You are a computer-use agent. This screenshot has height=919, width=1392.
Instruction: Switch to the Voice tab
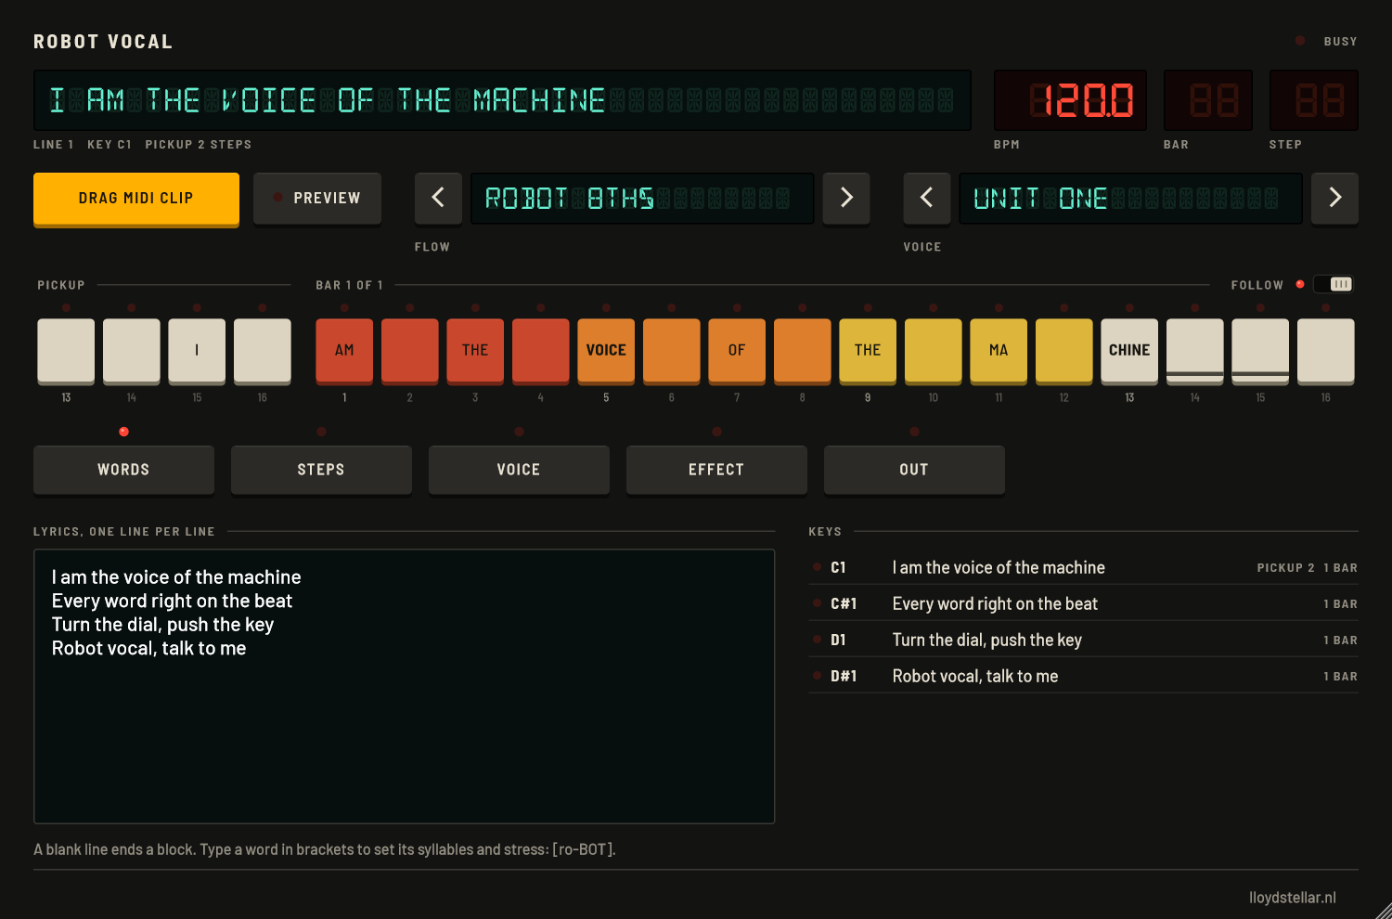click(x=519, y=470)
